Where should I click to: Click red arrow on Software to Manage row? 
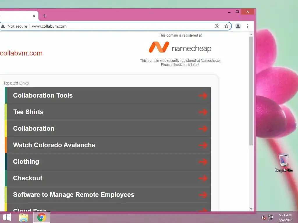[203, 195]
